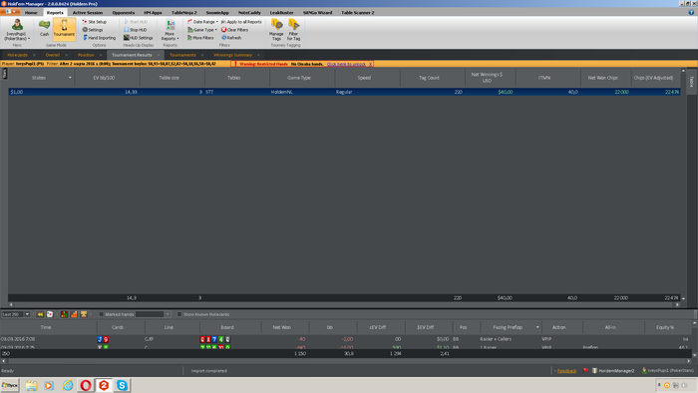Open Site Setup options
The width and height of the screenshot is (698, 393).
pyautogui.click(x=95, y=21)
